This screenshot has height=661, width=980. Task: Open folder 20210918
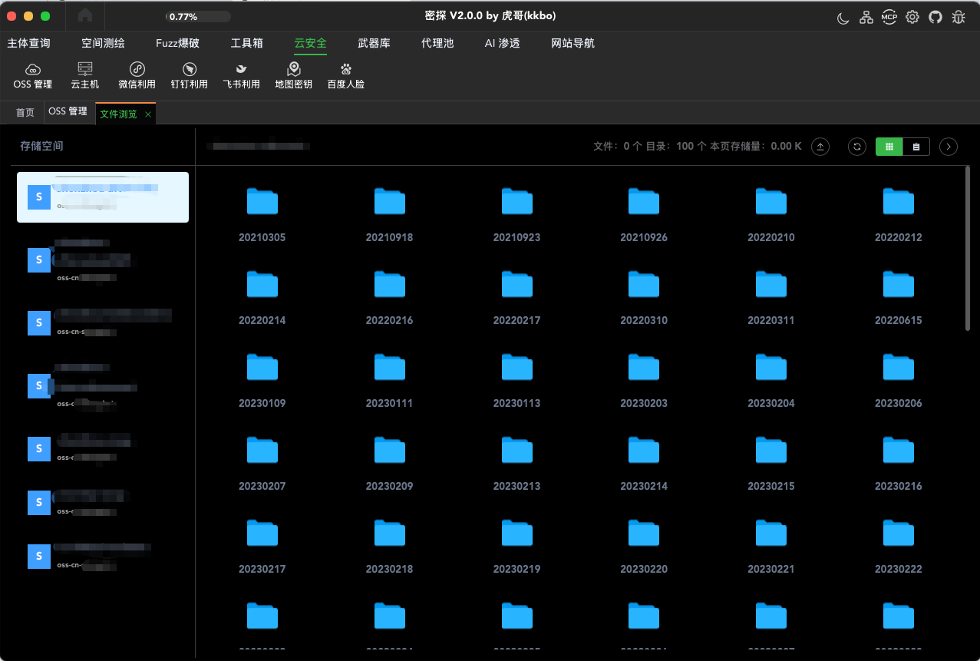pyautogui.click(x=390, y=214)
